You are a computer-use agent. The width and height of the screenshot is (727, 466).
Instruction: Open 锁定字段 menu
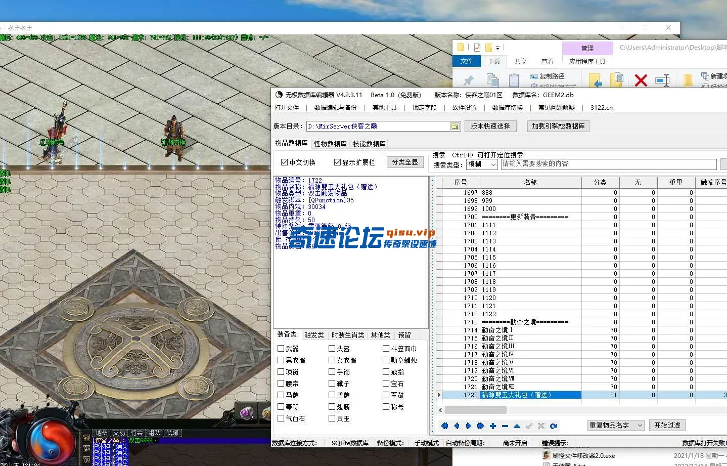425,108
